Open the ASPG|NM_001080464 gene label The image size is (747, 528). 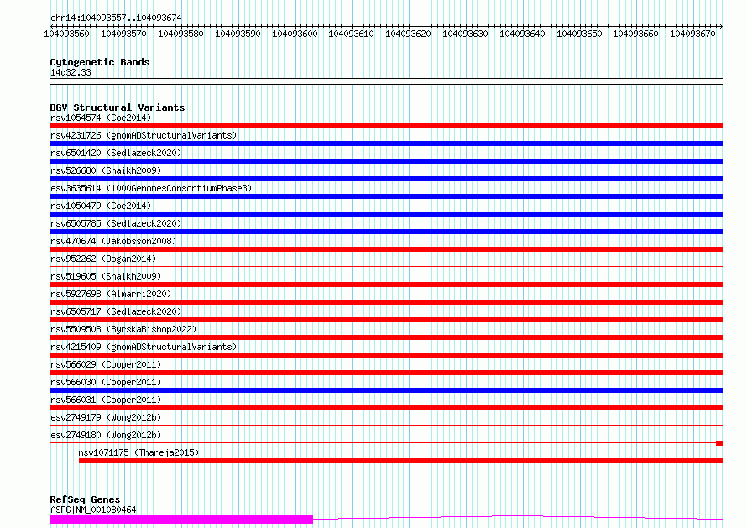click(93, 510)
